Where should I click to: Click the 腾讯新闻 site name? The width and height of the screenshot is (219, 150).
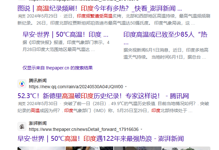(37, 81)
